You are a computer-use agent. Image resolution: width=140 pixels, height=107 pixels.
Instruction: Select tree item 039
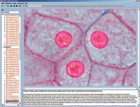12,29
